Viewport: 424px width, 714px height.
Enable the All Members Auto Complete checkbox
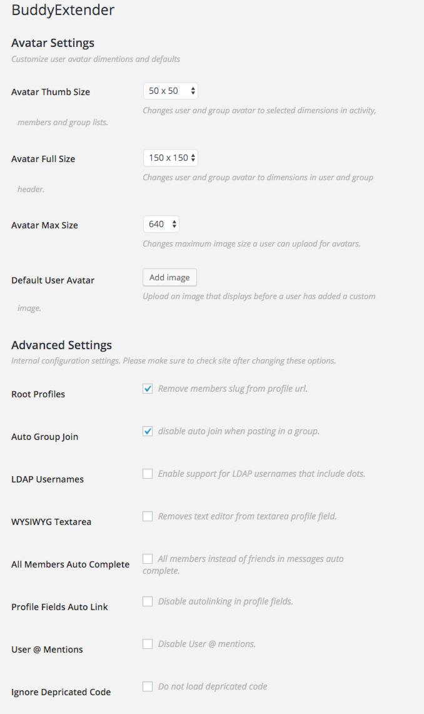click(148, 559)
